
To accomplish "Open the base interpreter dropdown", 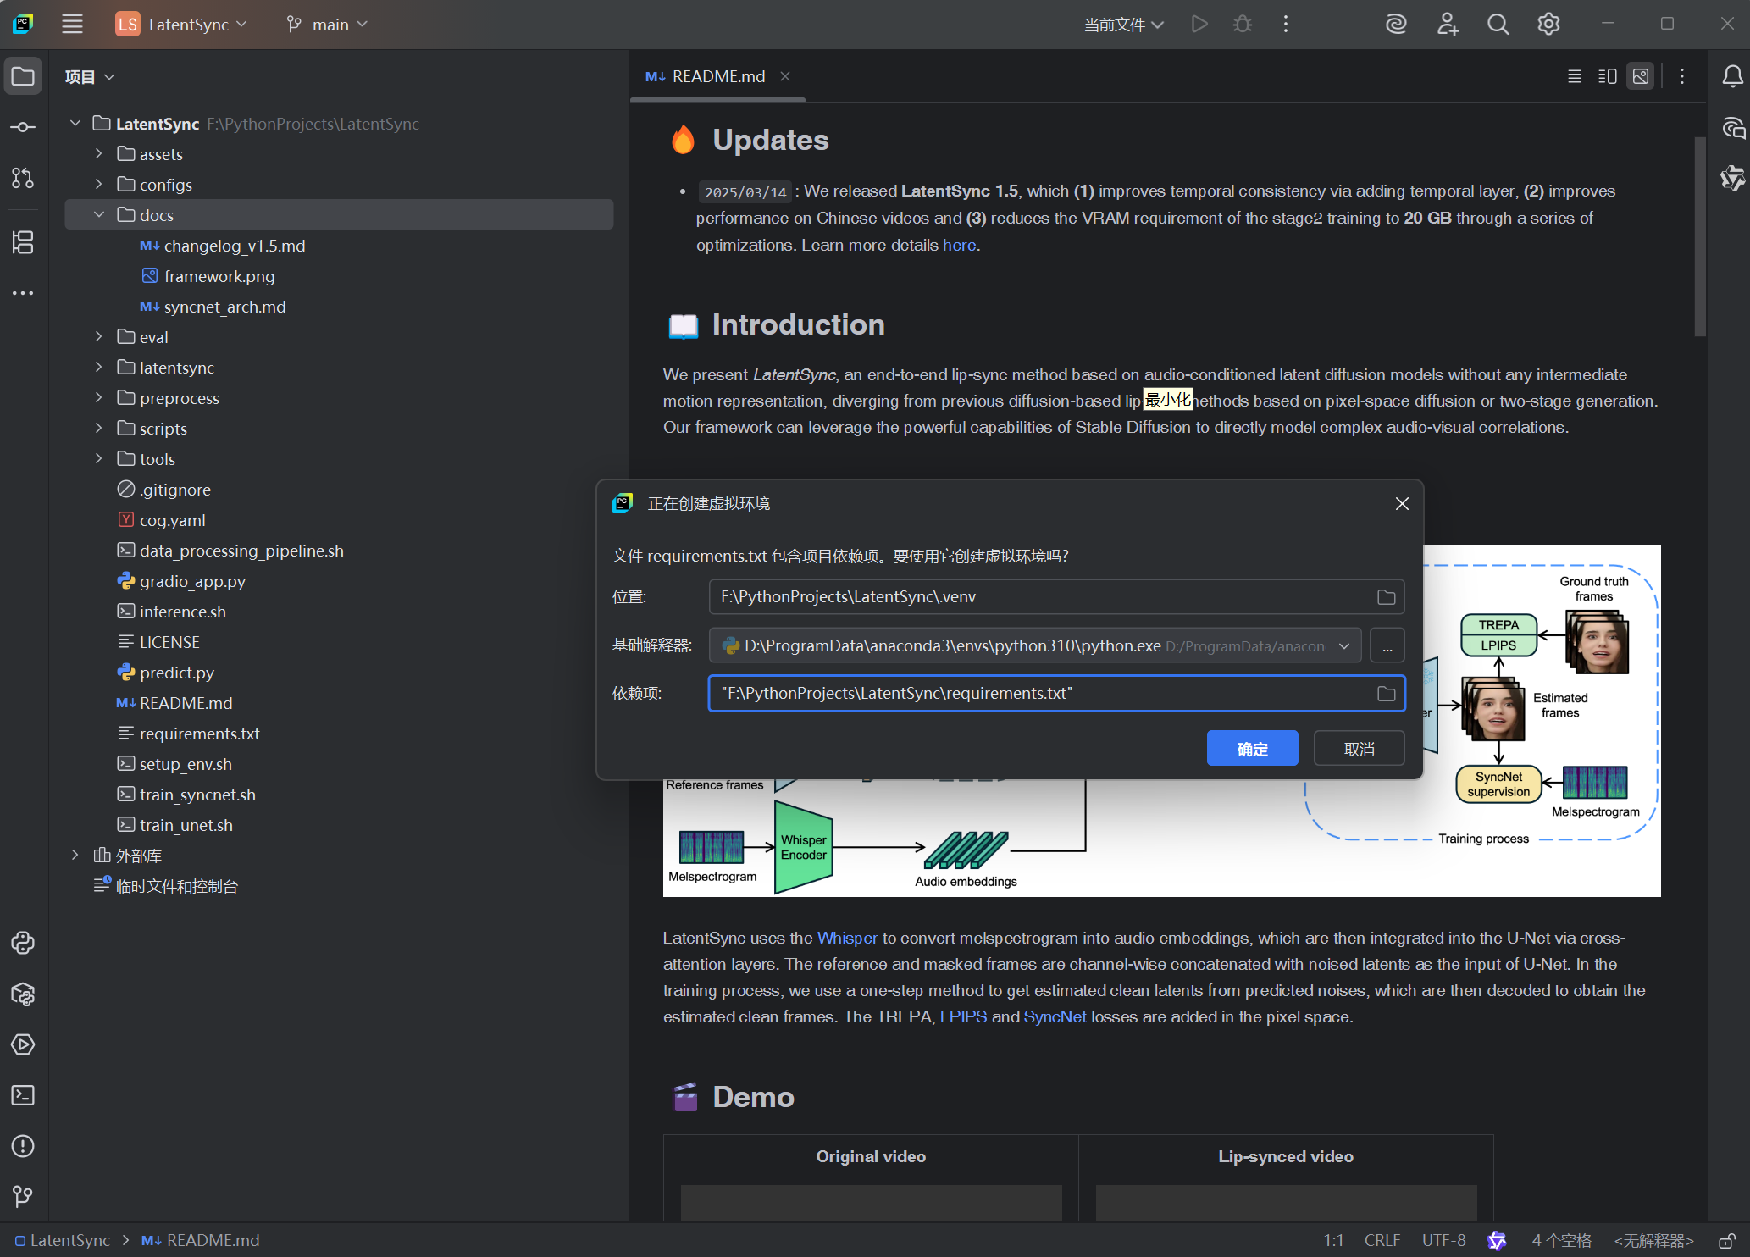I will pos(1344,646).
